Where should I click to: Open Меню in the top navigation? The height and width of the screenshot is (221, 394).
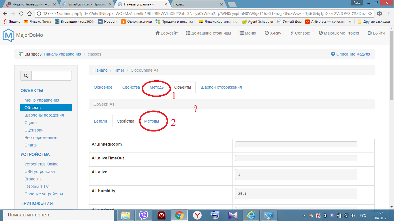[248, 33]
